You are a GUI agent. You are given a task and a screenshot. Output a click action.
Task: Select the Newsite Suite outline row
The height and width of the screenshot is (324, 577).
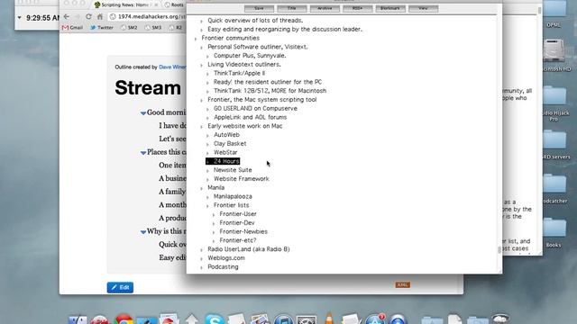tap(233, 170)
